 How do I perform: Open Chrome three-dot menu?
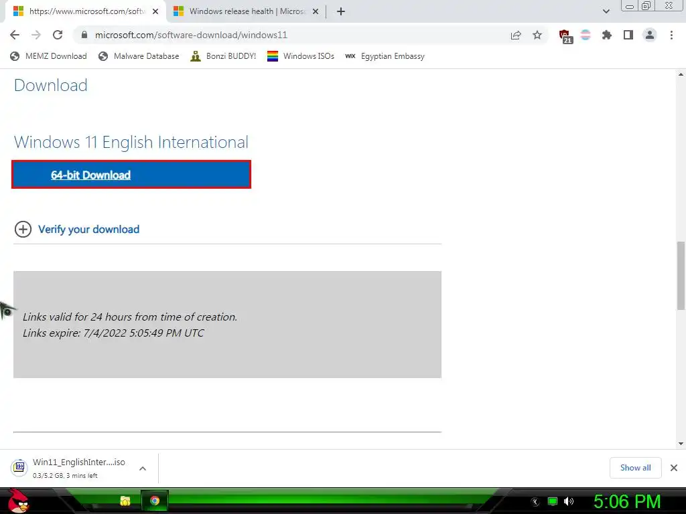coord(671,35)
